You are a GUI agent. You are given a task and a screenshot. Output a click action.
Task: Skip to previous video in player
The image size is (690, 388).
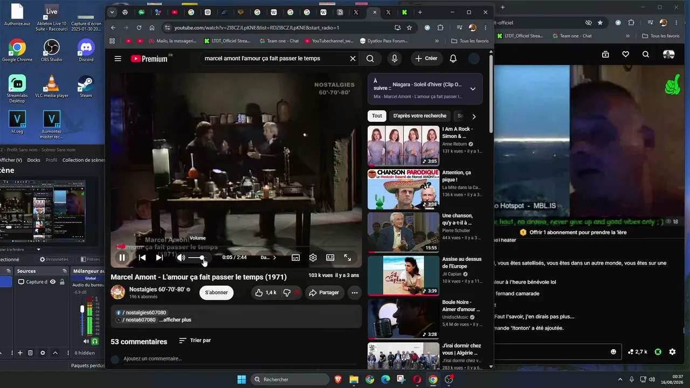142,258
